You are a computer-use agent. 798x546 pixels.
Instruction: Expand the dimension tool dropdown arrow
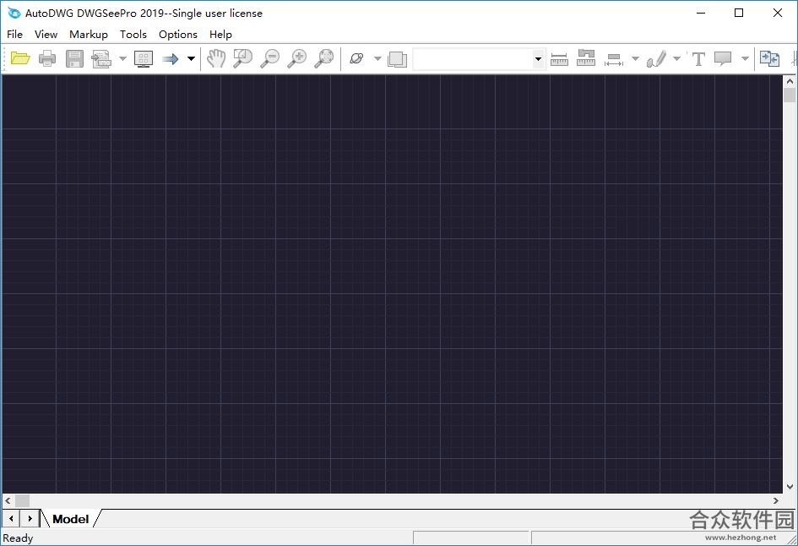click(x=635, y=58)
